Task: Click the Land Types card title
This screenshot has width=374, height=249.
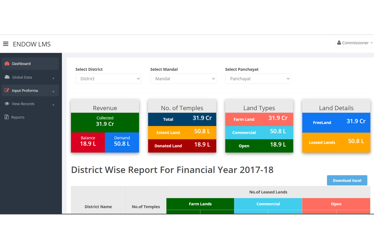Action: click(259, 108)
